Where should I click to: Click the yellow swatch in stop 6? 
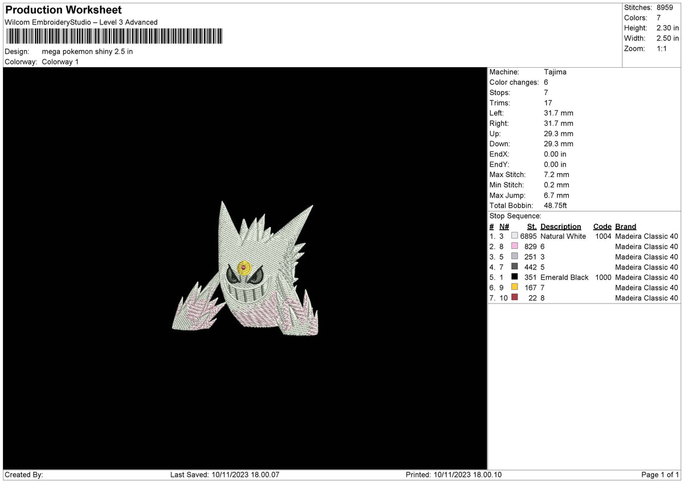(x=515, y=288)
